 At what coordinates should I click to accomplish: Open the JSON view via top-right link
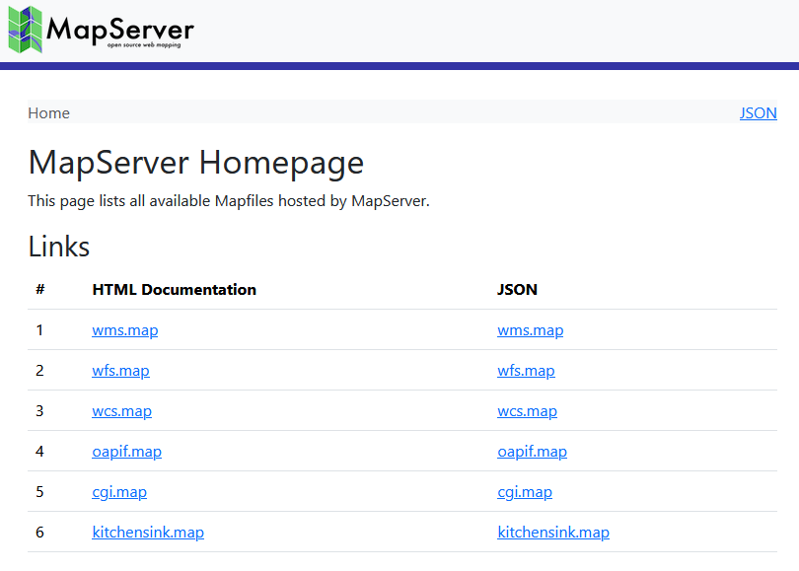758,112
